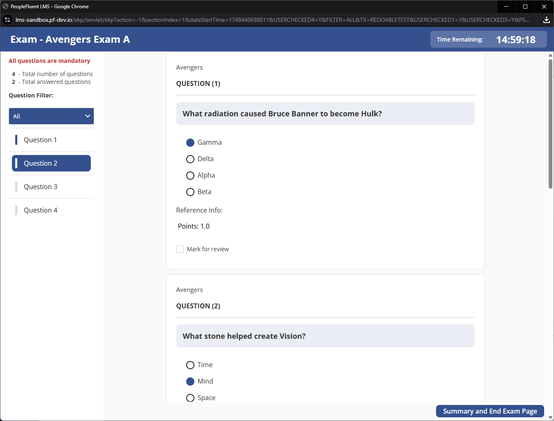Viewport: 554px width, 421px height.
Task: Select the Mind stone radio button
Action: [190, 382]
